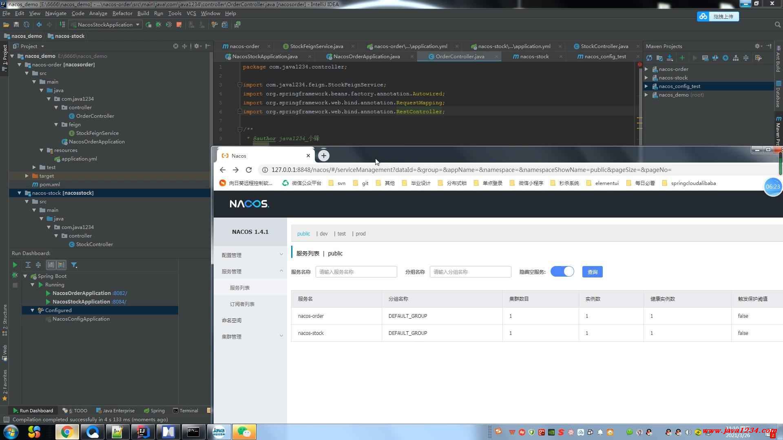Click the browser address bar URL

tap(471, 170)
